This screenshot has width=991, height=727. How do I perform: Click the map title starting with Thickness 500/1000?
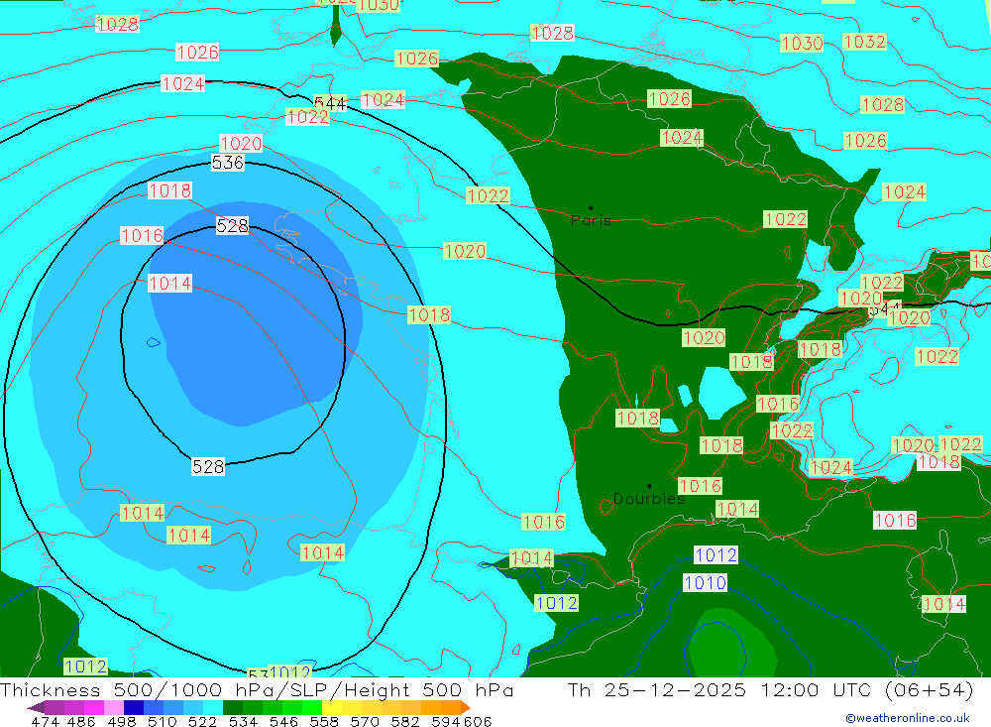[257, 689]
